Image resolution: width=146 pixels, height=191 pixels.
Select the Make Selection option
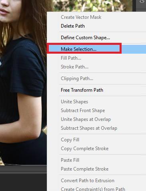[x=78, y=49]
